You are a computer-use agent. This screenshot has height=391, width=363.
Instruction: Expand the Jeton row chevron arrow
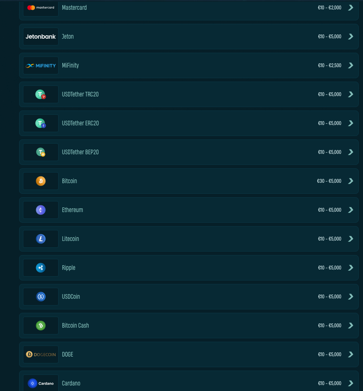point(351,37)
